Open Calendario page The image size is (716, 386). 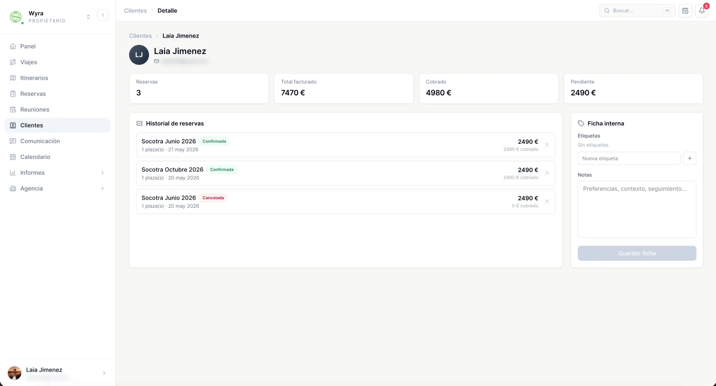pos(57,157)
